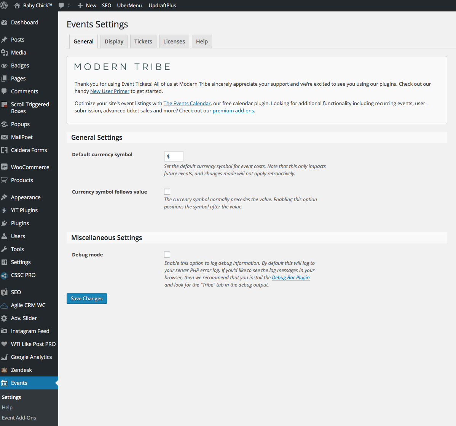Follow The Events Calendar link
Image resolution: width=456 pixels, height=426 pixels.
tap(187, 103)
